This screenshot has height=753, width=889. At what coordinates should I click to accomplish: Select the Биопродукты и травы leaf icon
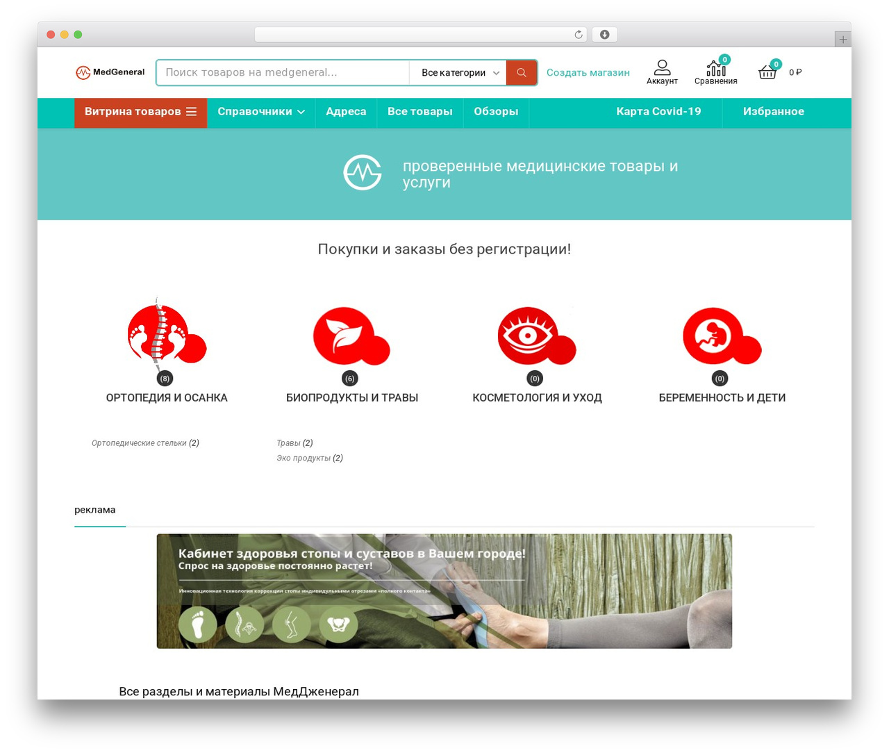(x=351, y=336)
